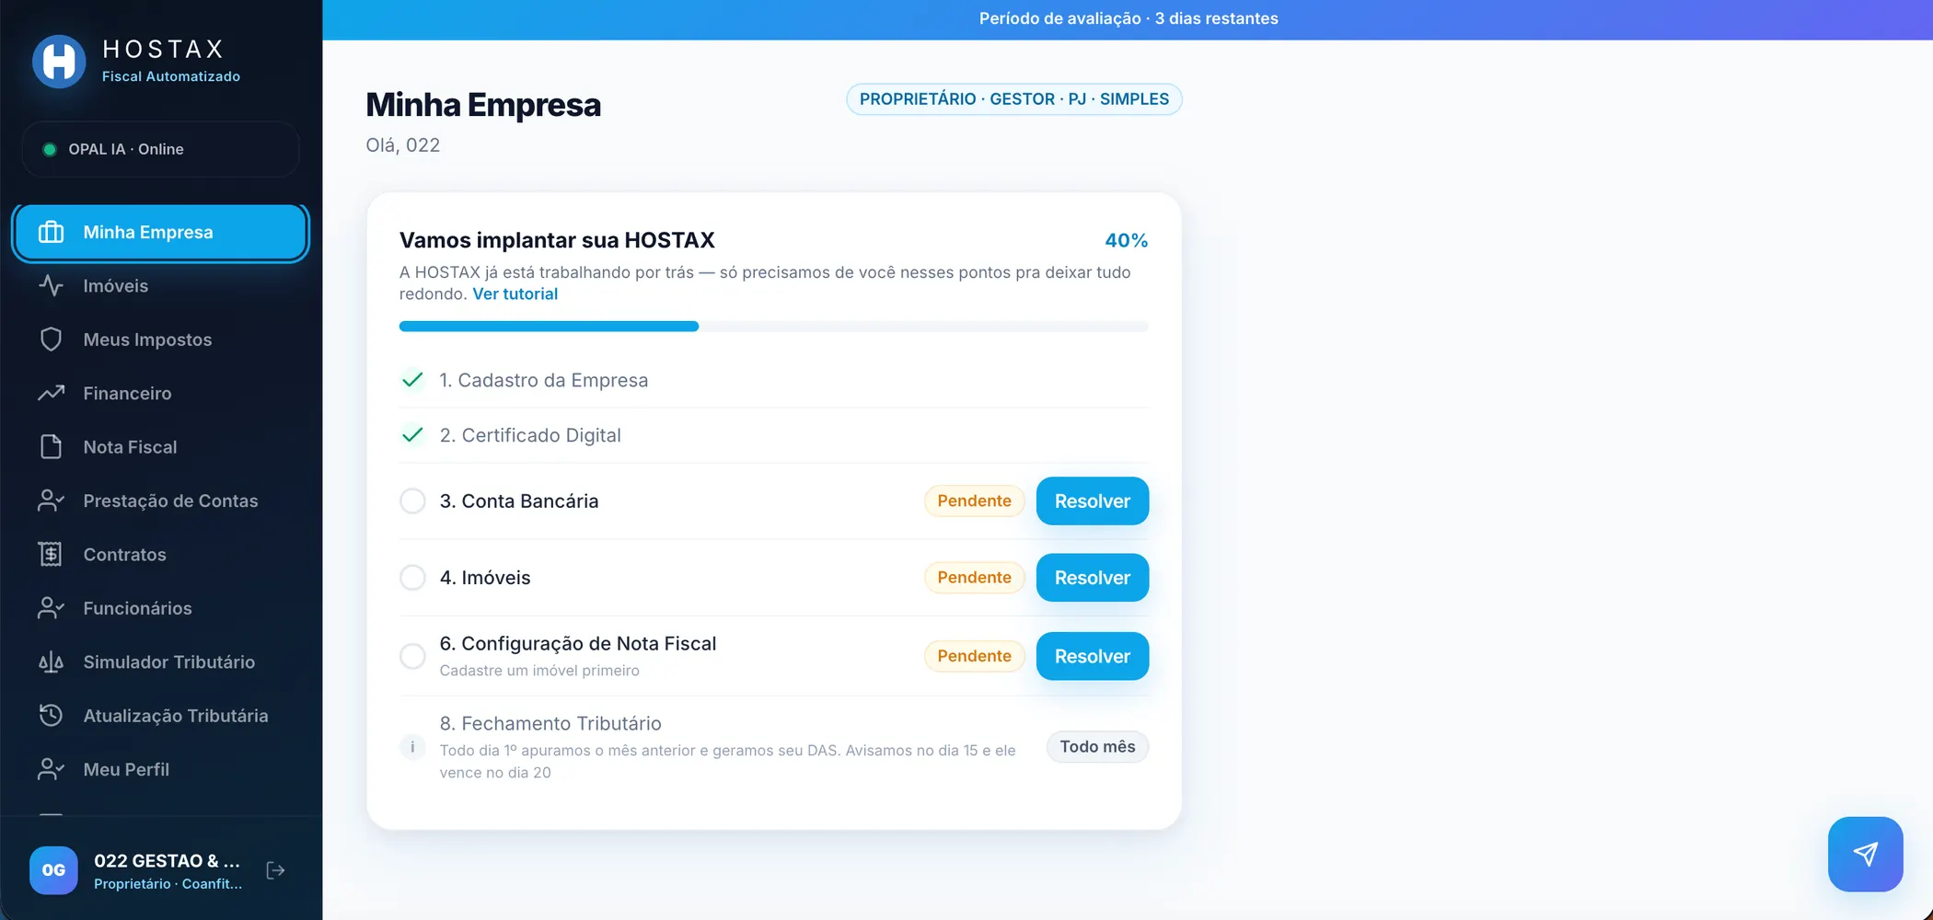Click the onboarding progress bar
Image resolution: width=1933 pixels, height=920 pixels.
tap(773, 327)
